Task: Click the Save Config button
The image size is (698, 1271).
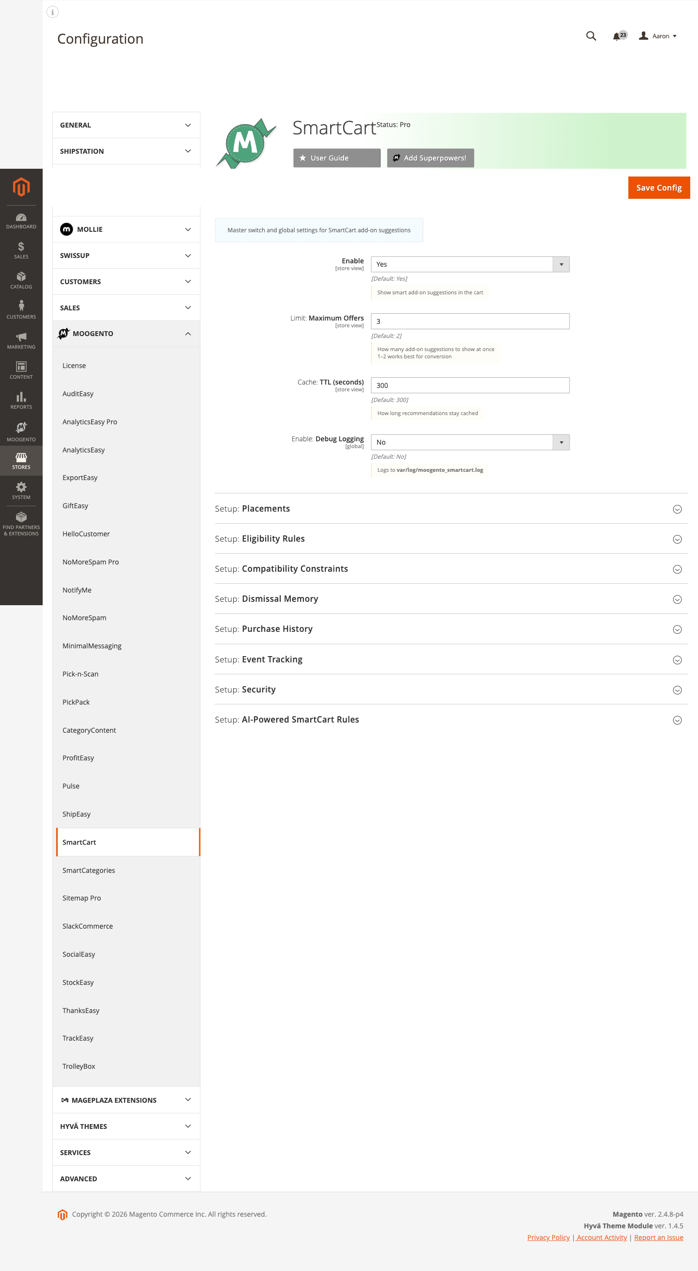Action: click(x=659, y=188)
